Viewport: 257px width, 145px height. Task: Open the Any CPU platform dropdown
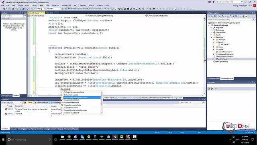point(53,9)
